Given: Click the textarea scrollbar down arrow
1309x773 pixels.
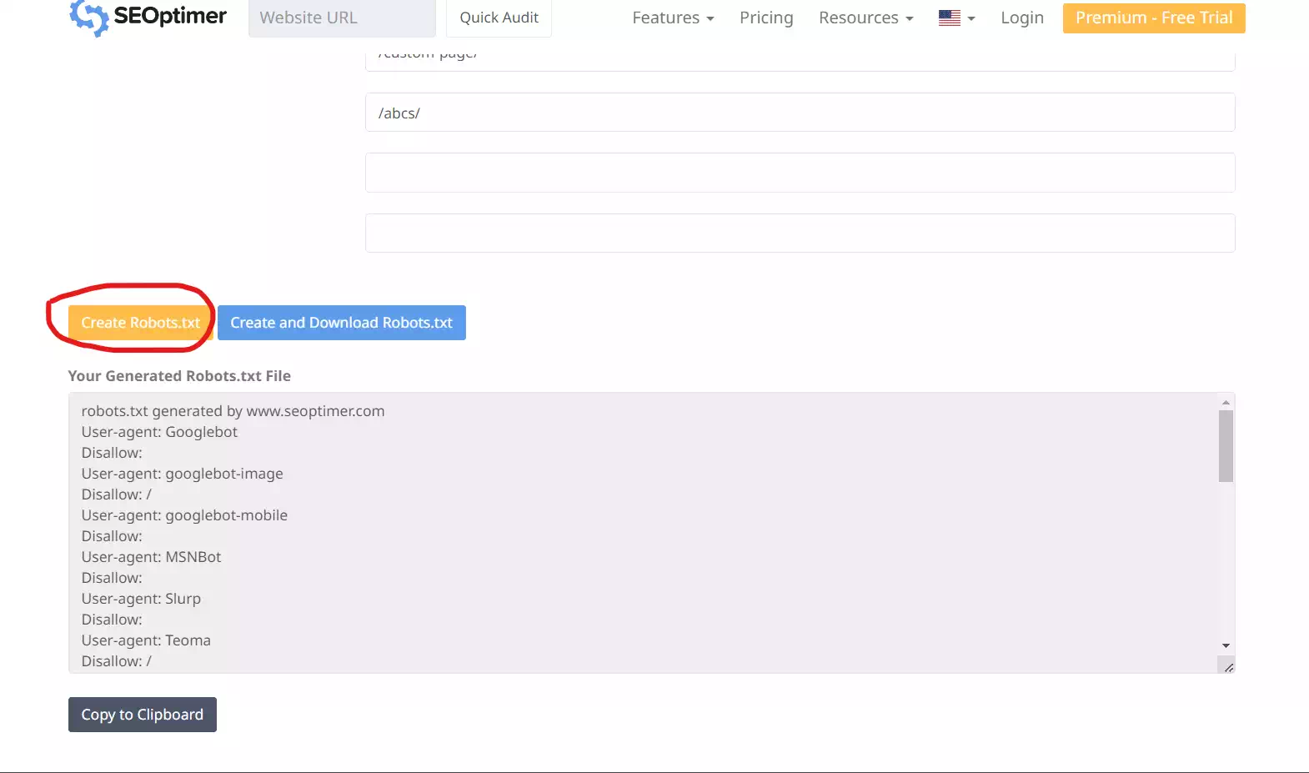Looking at the screenshot, I should coord(1226,645).
